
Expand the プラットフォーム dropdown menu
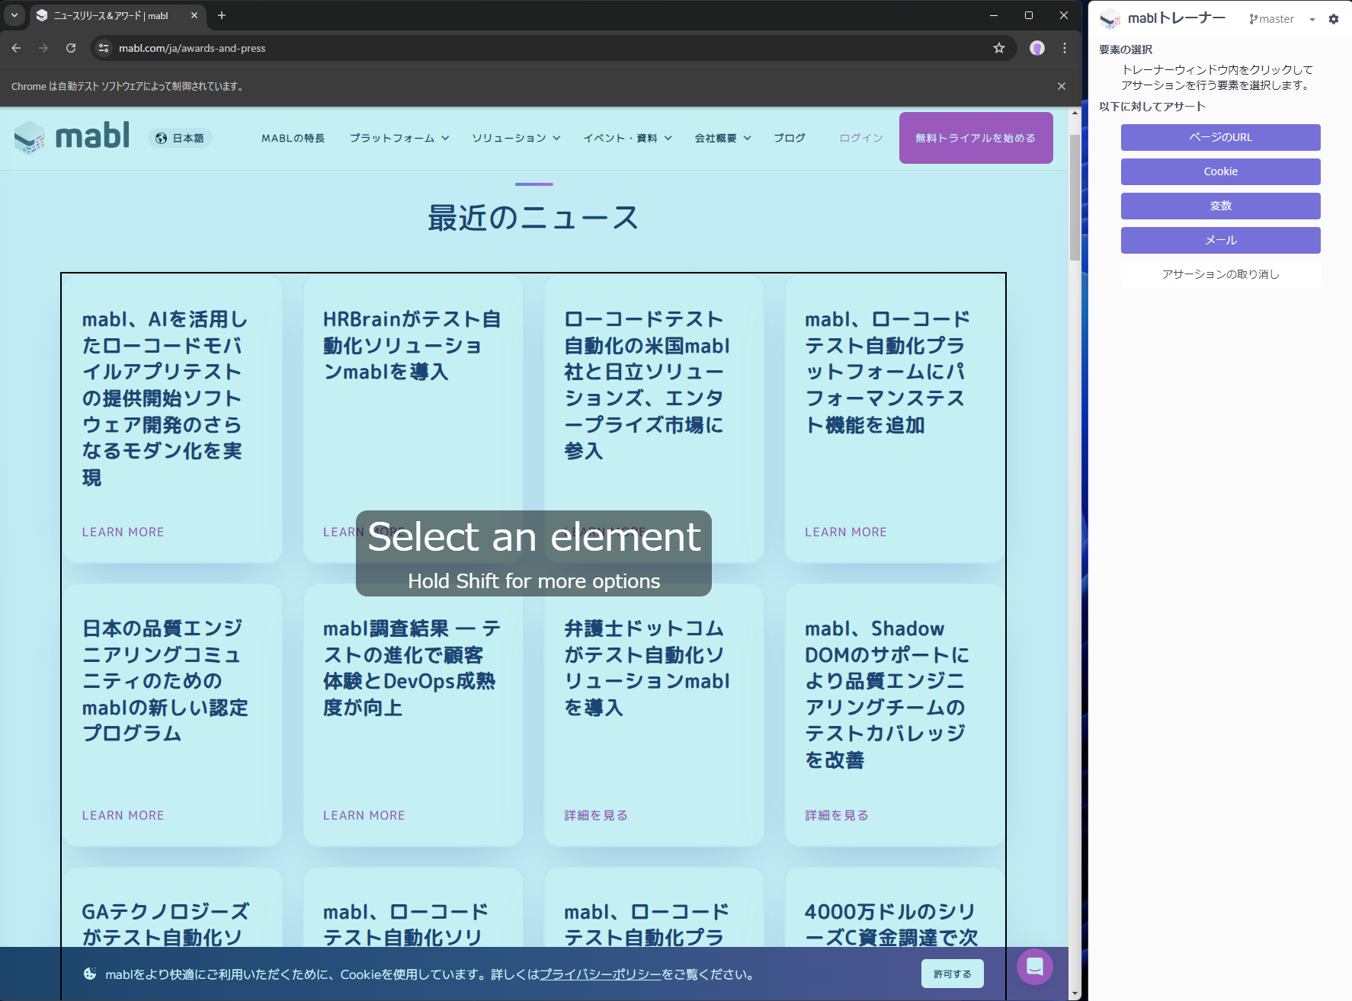[399, 138]
